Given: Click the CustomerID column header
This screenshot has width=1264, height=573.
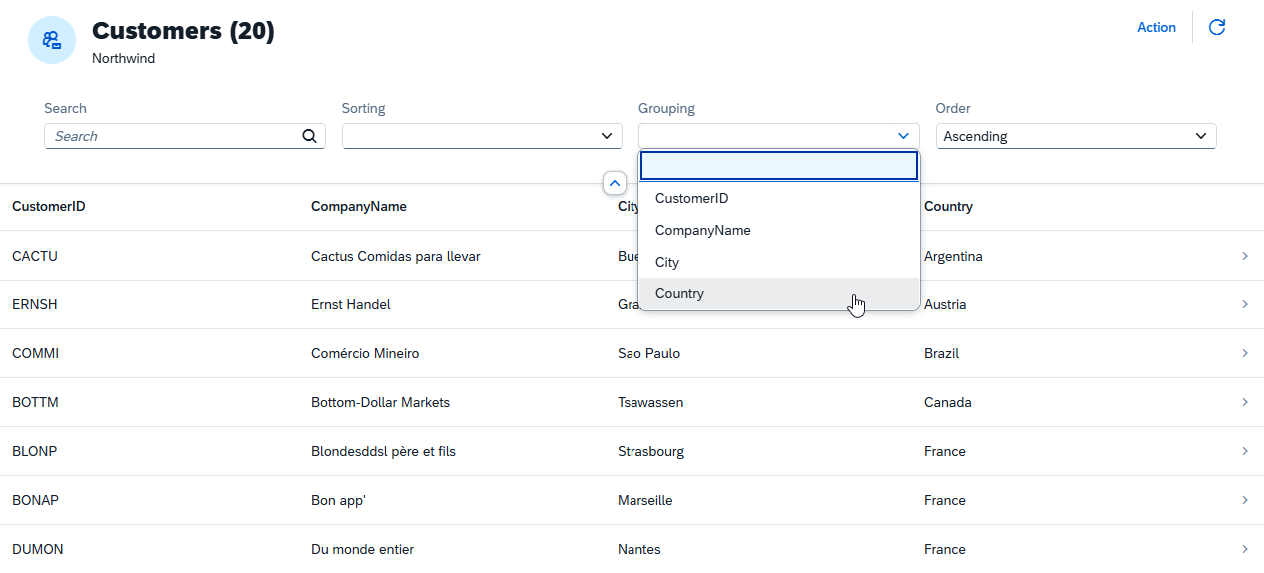Looking at the screenshot, I should [x=49, y=207].
